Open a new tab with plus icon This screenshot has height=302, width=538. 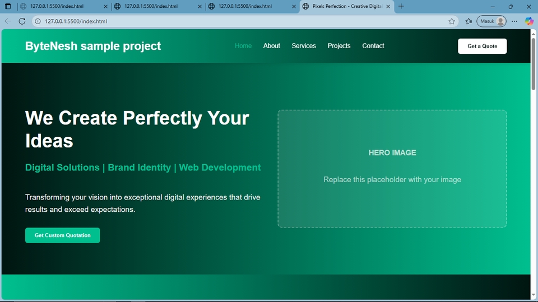(x=401, y=6)
